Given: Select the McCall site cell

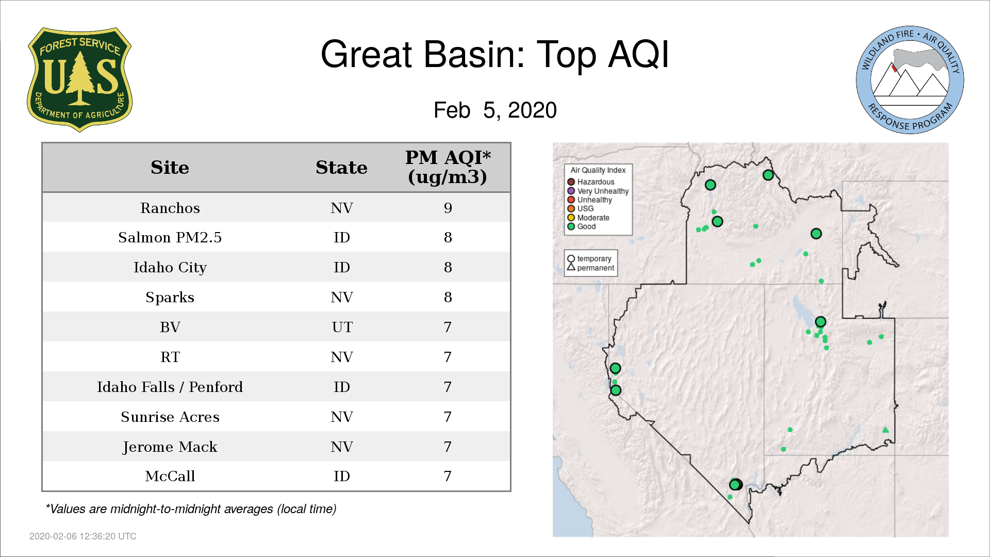Looking at the screenshot, I should click(170, 476).
